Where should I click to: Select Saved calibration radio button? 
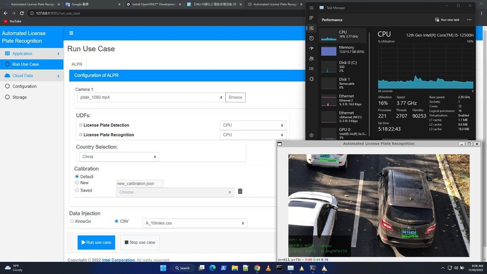point(77,190)
